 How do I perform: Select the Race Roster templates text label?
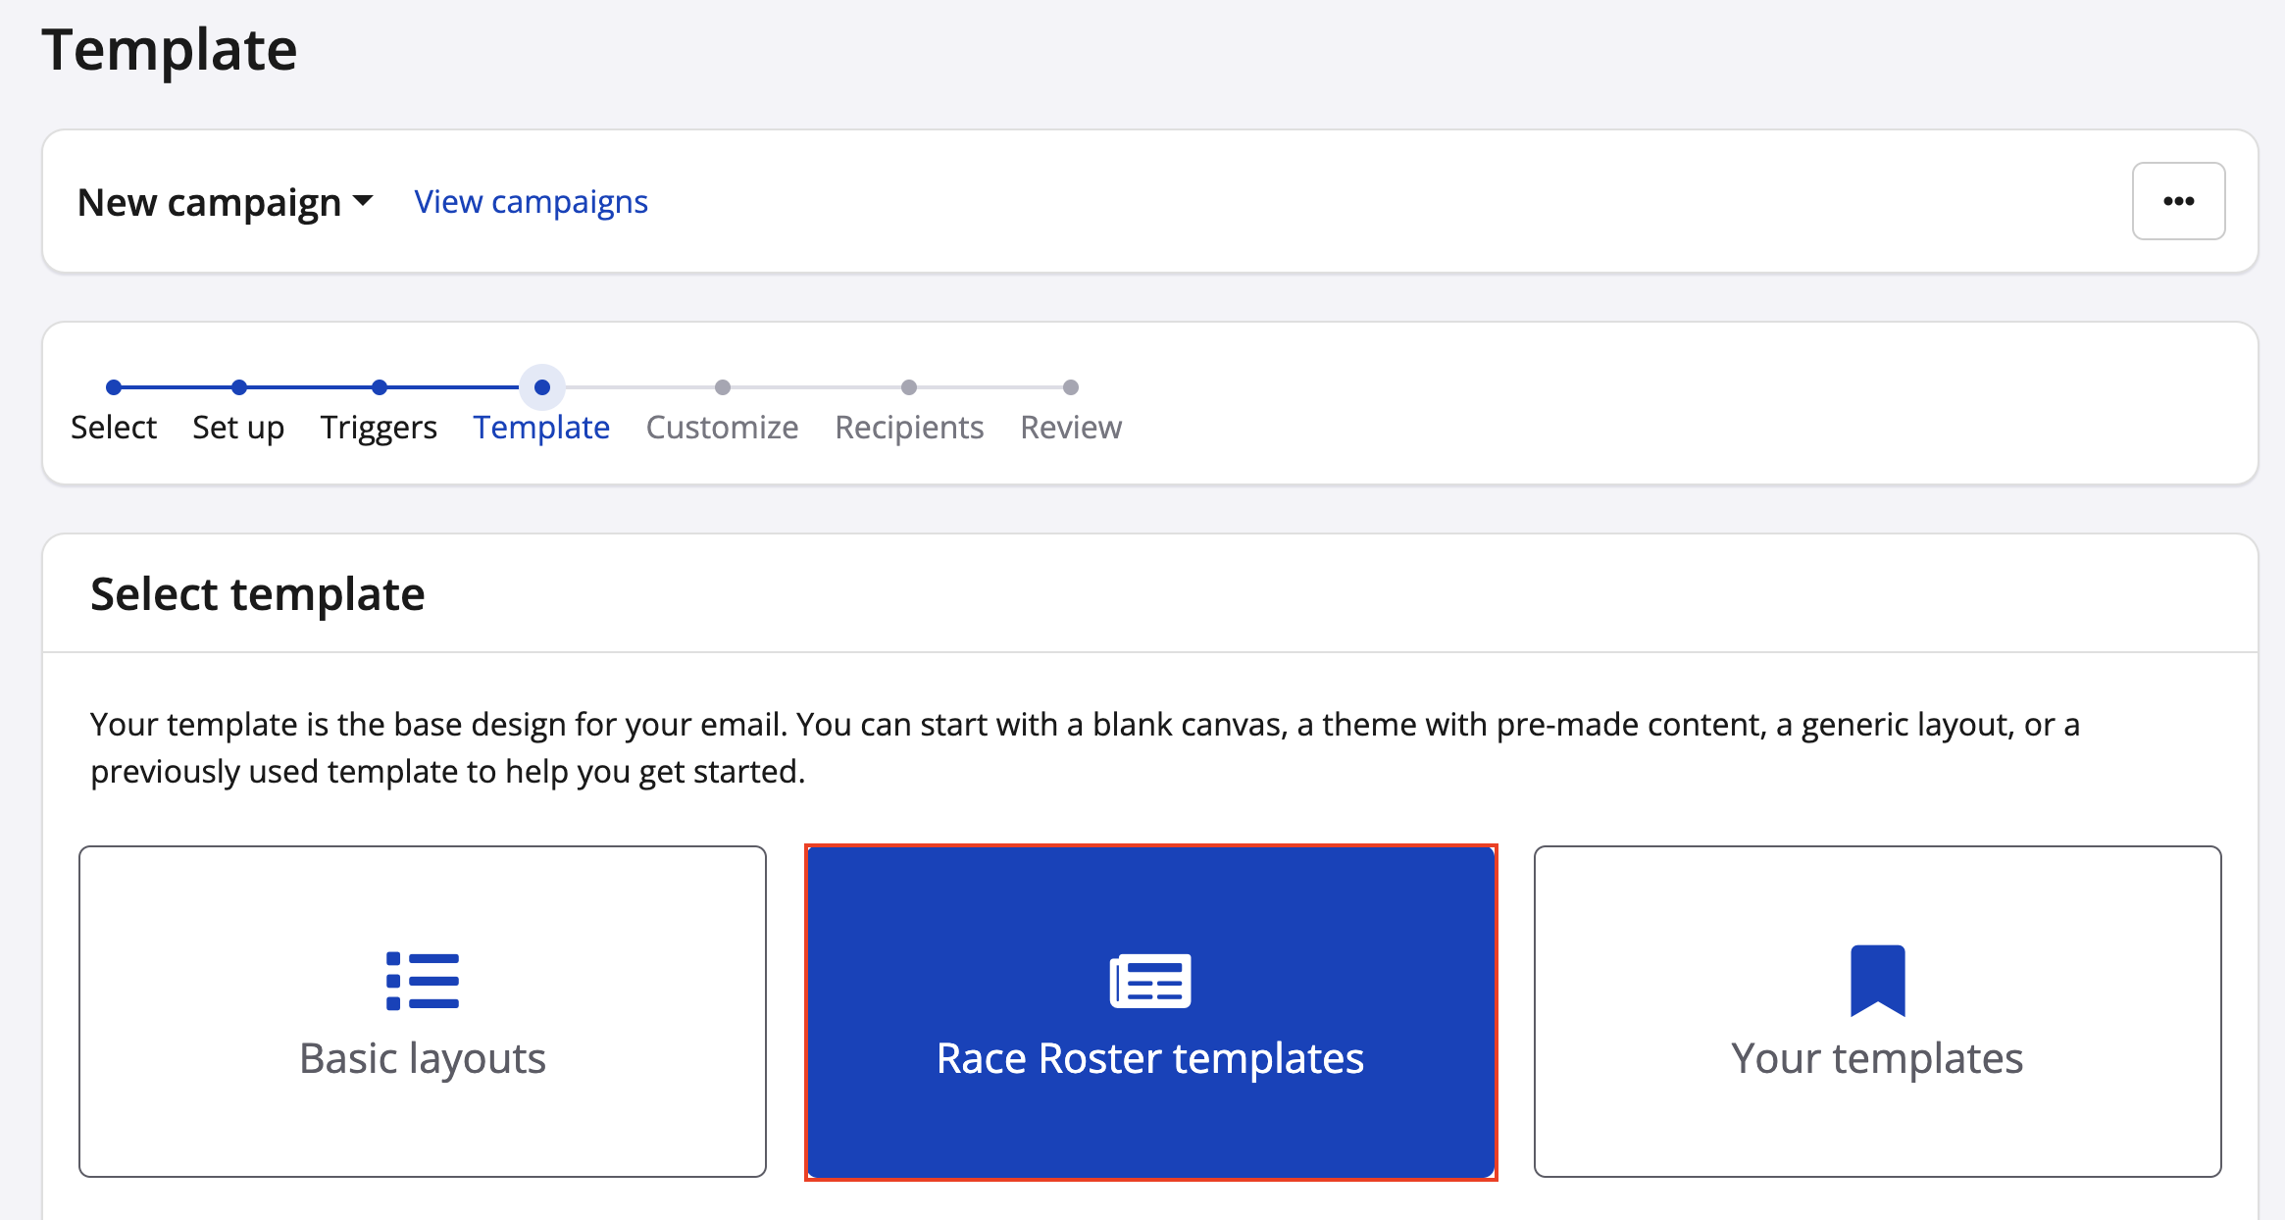pyautogui.click(x=1150, y=1059)
